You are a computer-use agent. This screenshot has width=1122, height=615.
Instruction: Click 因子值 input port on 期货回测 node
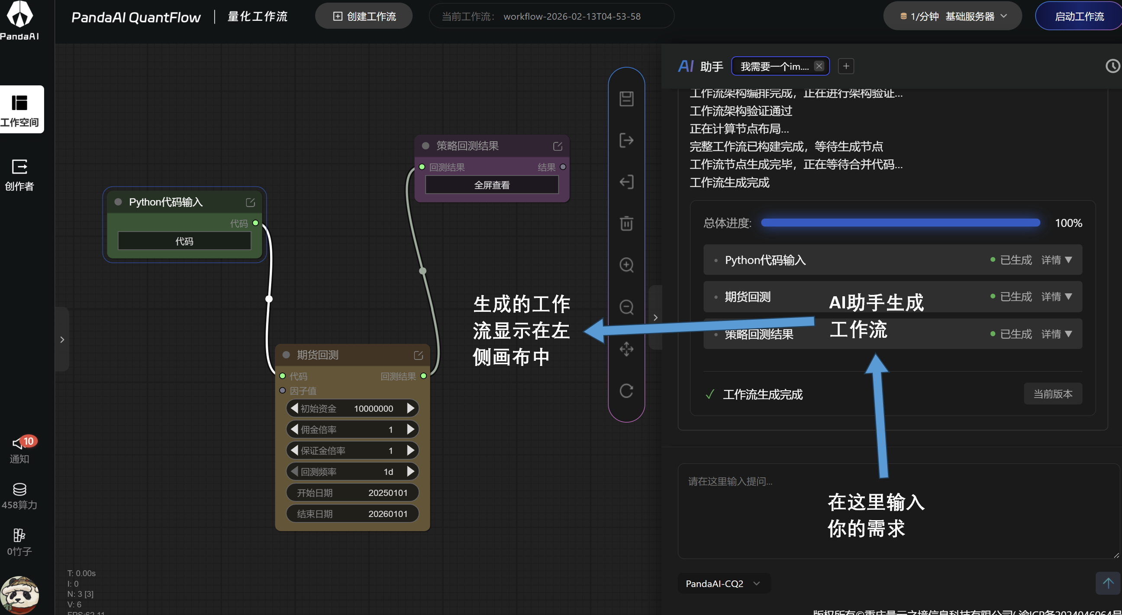282,390
